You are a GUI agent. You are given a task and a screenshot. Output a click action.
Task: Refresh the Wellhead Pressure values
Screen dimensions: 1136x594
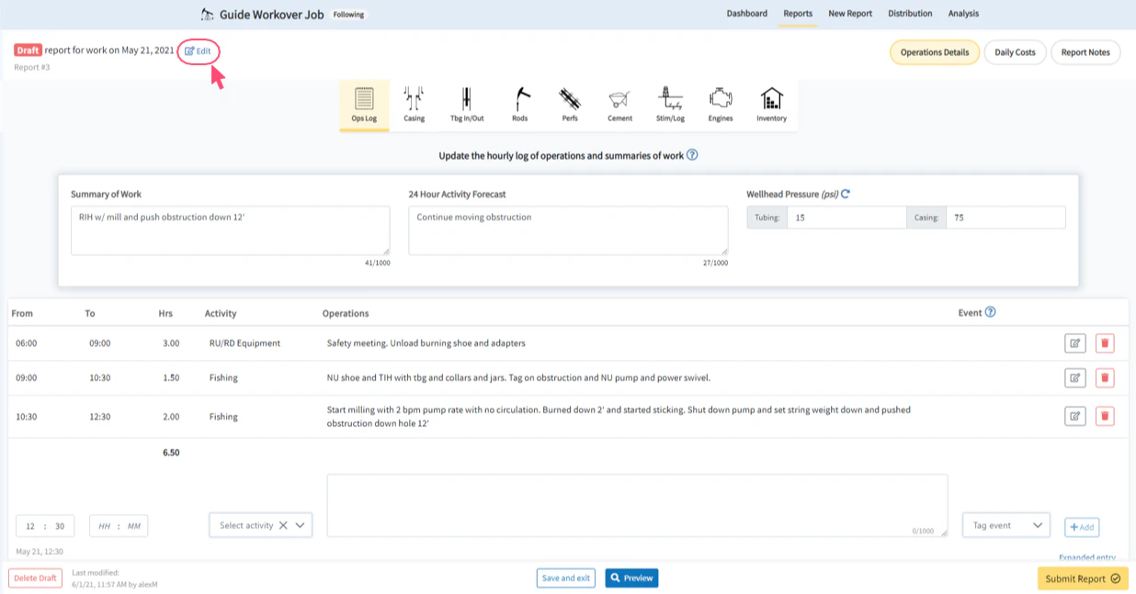[846, 194]
